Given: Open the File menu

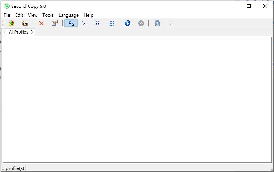Looking at the screenshot, I should pos(7,15).
